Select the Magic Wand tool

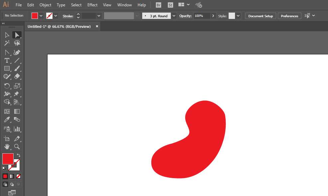pyautogui.click(x=7, y=43)
